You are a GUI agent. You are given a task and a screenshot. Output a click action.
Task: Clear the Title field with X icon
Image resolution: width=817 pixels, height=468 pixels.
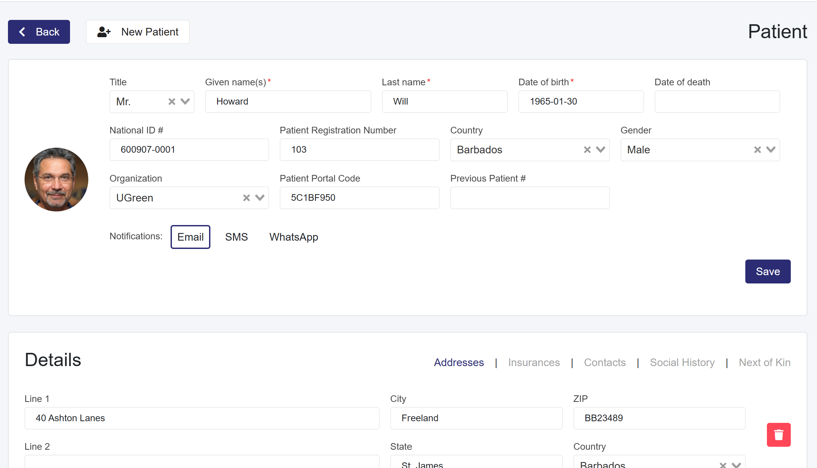click(x=172, y=102)
